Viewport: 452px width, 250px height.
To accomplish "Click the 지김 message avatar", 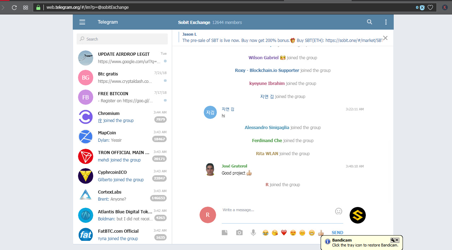I will pyautogui.click(x=210, y=112).
